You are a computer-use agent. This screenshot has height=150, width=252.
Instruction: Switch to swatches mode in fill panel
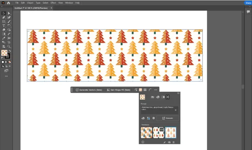coord(152,97)
